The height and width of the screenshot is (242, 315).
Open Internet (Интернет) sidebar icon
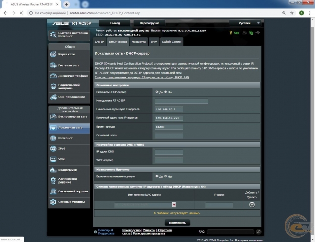(53, 138)
